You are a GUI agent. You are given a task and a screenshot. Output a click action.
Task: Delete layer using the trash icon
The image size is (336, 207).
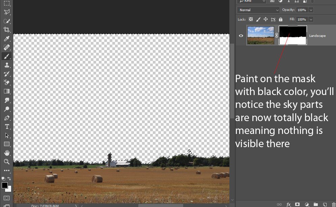(x=334, y=204)
